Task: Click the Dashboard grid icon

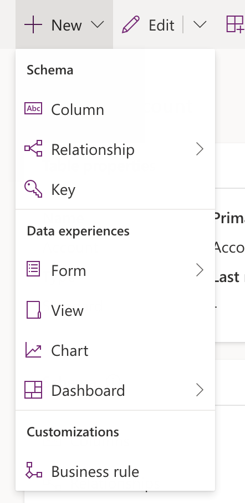Action: click(33, 390)
